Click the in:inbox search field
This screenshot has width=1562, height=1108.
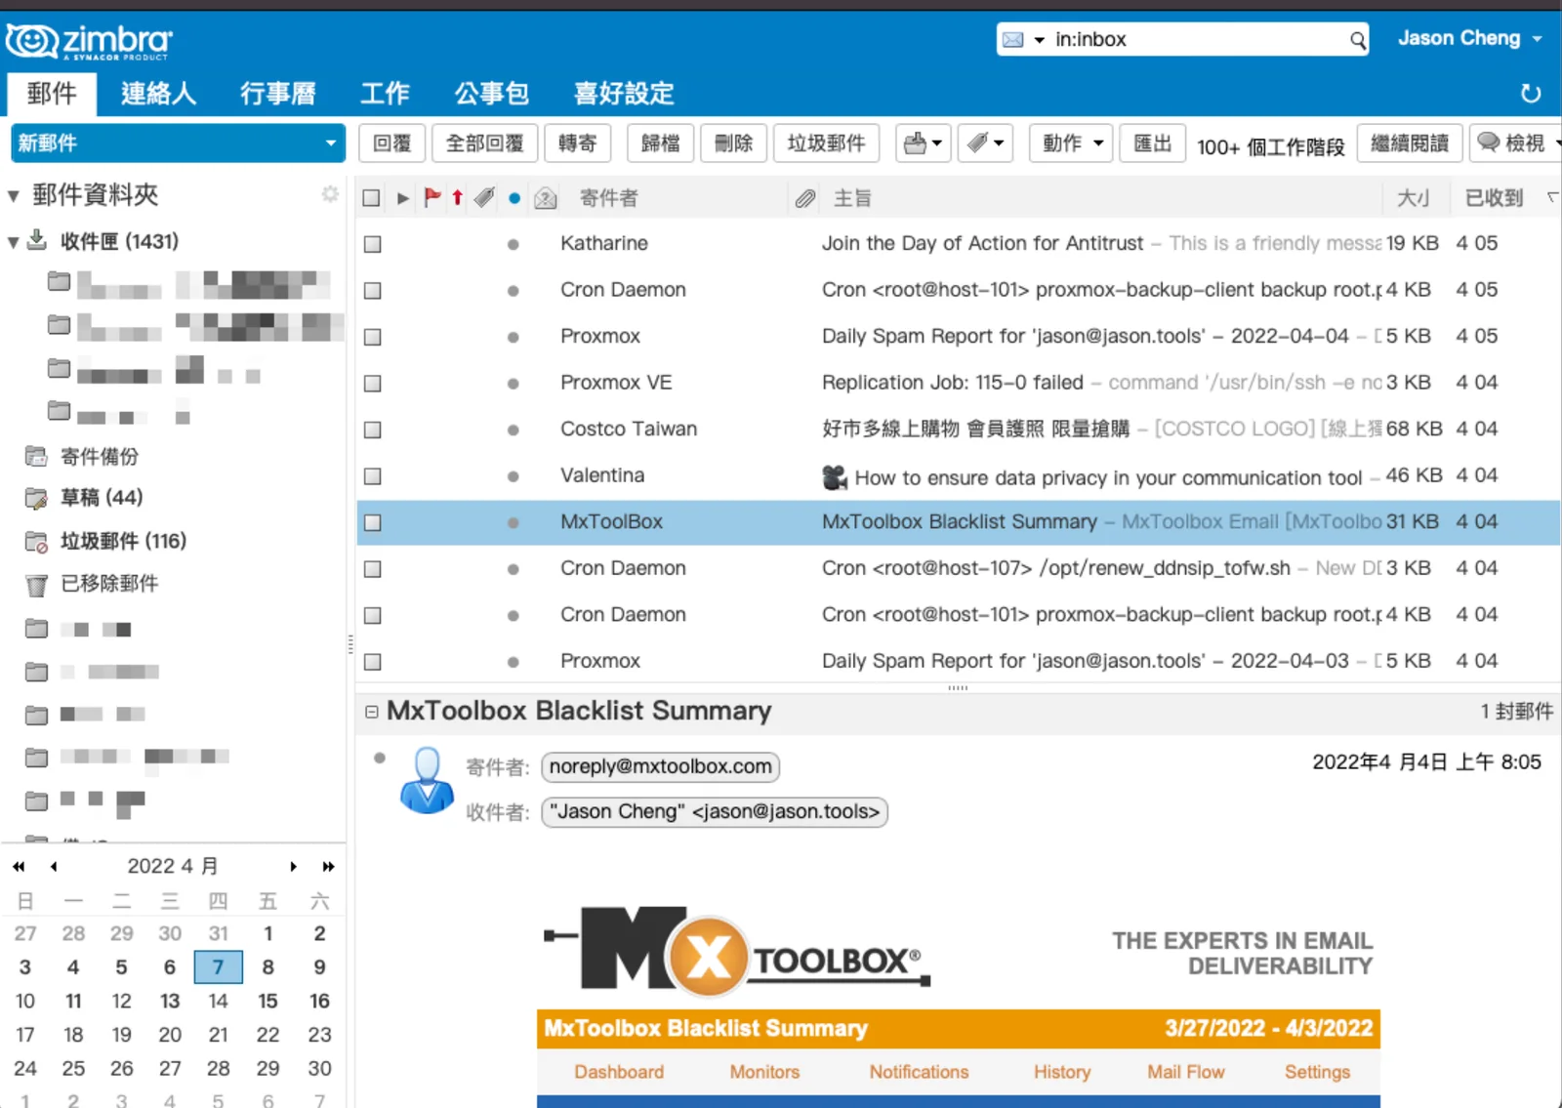click(x=1199, y=40)
